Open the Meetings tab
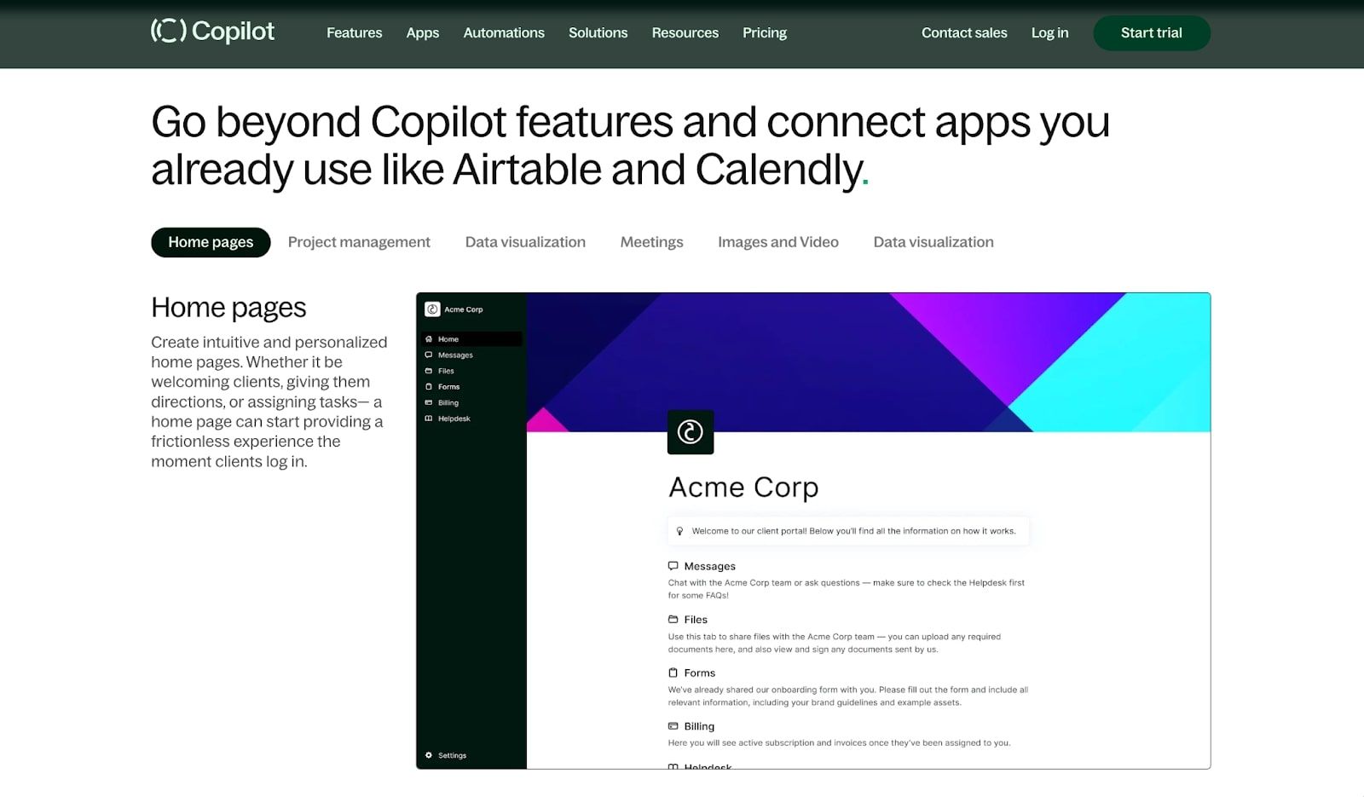Screen dimensions: 1364x797 [651, 242]
